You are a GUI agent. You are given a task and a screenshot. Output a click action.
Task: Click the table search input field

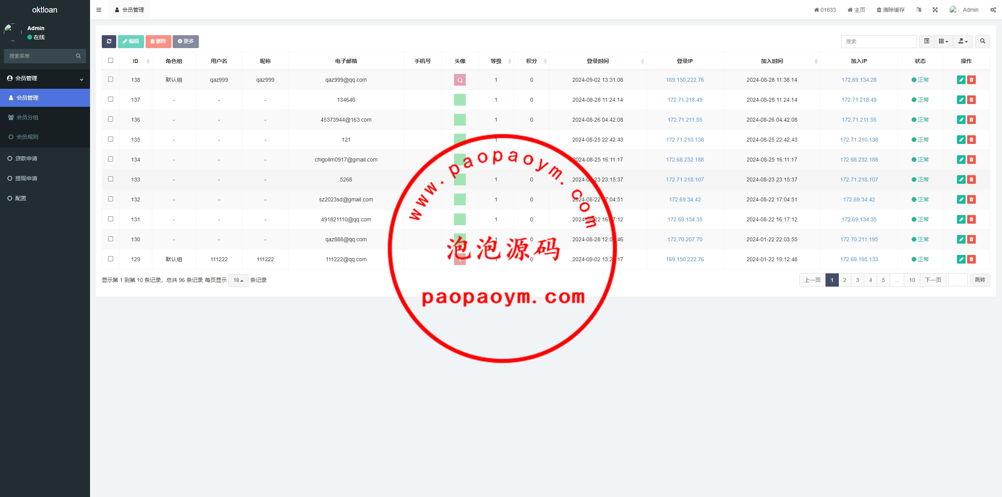pyautogui.click(x=879, y=41)
